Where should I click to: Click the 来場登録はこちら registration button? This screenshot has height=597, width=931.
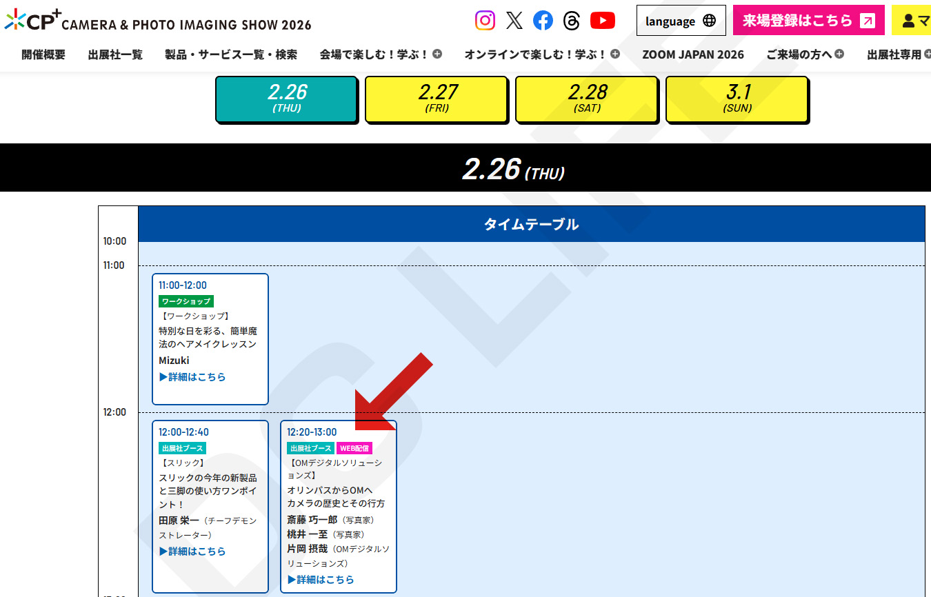pos(807,21)
